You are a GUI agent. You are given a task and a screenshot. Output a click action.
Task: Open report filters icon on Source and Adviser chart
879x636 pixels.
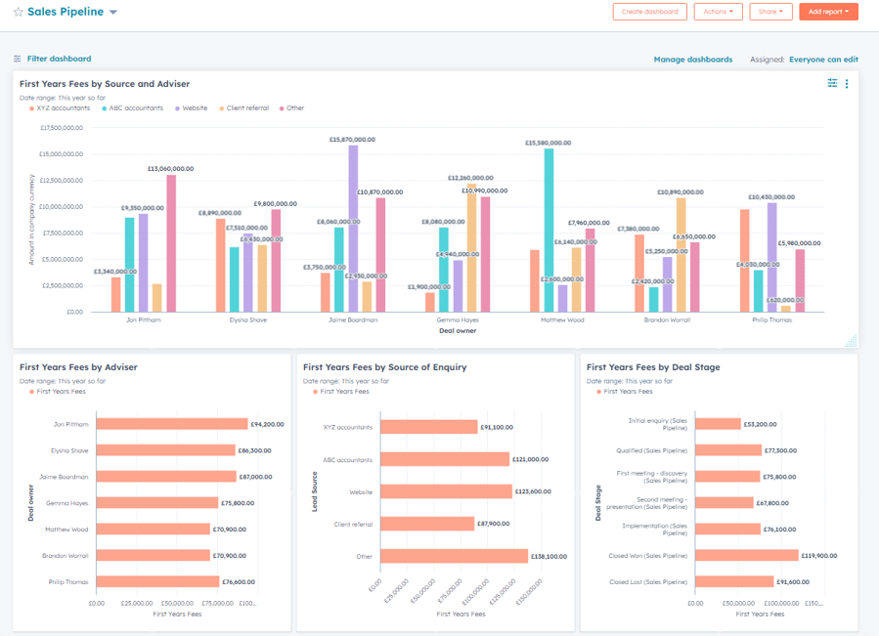pos(832,83)
